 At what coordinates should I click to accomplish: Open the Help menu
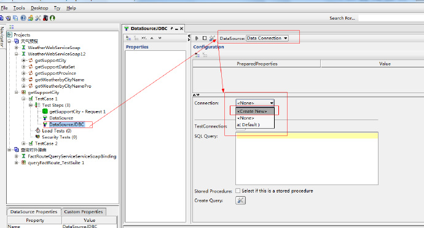tap(71, 8)
